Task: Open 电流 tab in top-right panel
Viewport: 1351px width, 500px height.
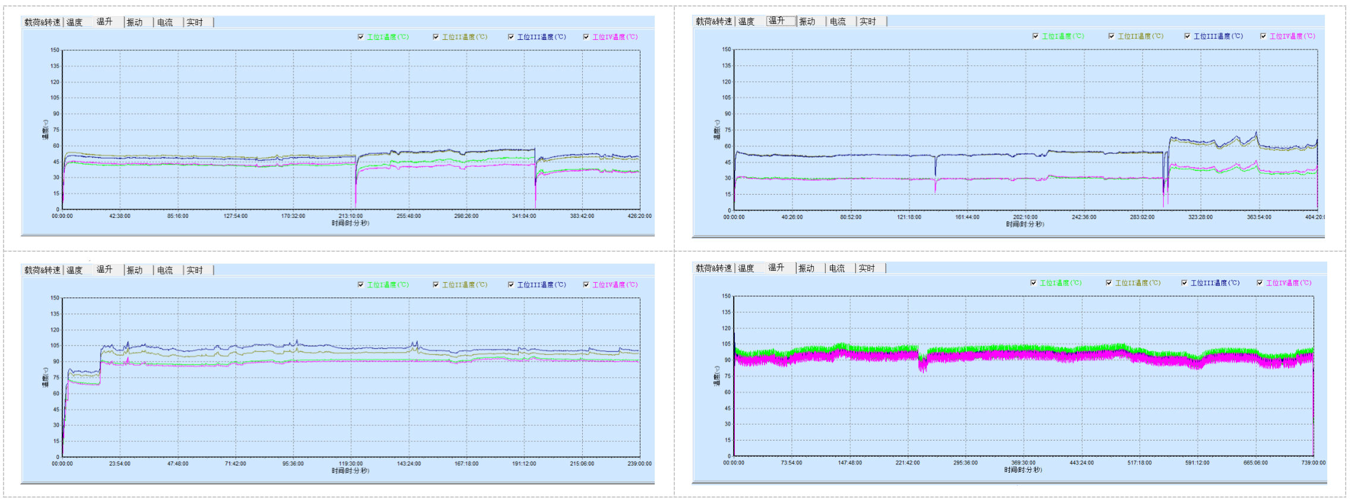Action: [x=838, y=22]
